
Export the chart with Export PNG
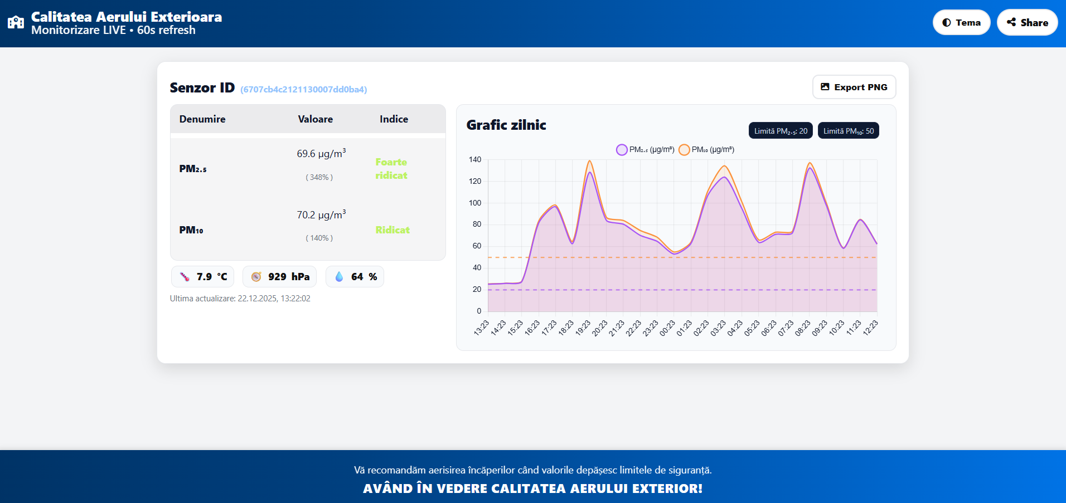click(x=854, y=87)
